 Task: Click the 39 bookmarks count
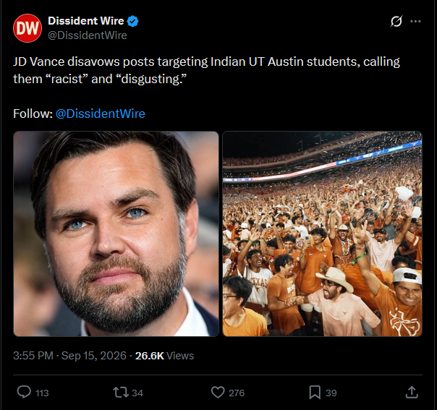pyautogui.click(x=331, y=393)
